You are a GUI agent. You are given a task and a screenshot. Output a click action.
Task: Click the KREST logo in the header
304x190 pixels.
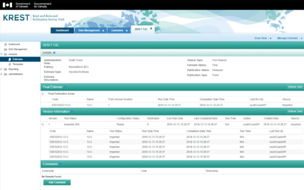[15, 18]
